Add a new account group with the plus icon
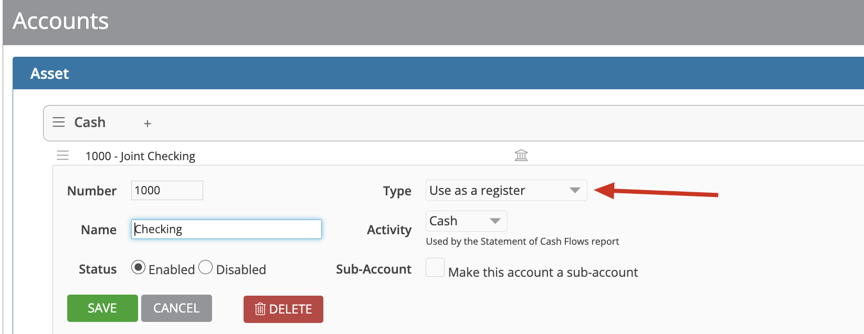Image resolution: width=864 pixels, height=334 pixels. [147, 123]
